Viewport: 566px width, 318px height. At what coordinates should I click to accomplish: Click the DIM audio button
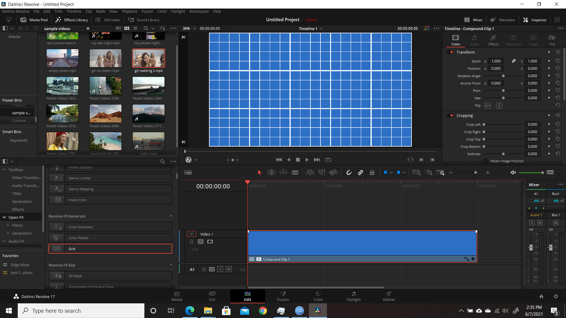(x=550, y=173)
